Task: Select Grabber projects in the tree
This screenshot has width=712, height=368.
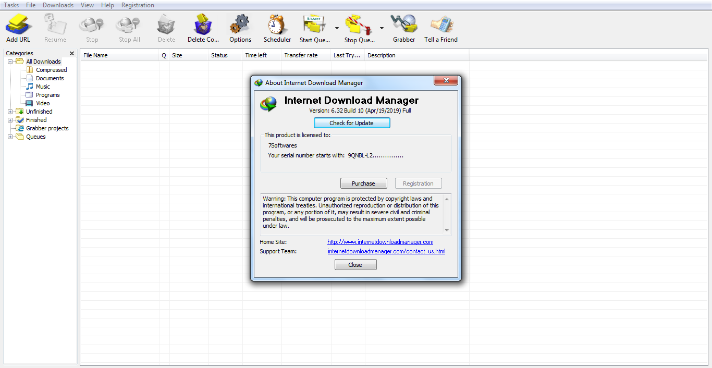Action: click(47, 128)
